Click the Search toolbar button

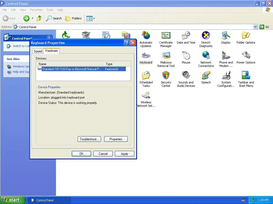point(54,18)
